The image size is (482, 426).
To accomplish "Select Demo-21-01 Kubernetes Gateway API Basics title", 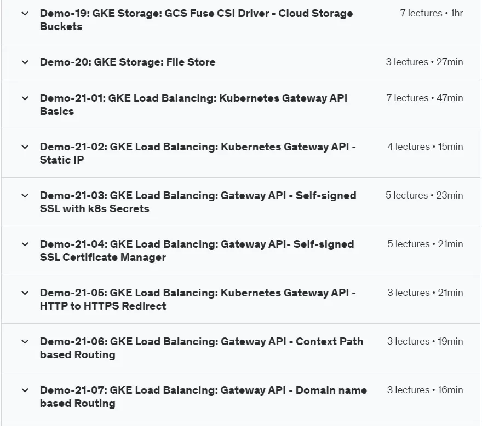I will (x=194, y=104).
